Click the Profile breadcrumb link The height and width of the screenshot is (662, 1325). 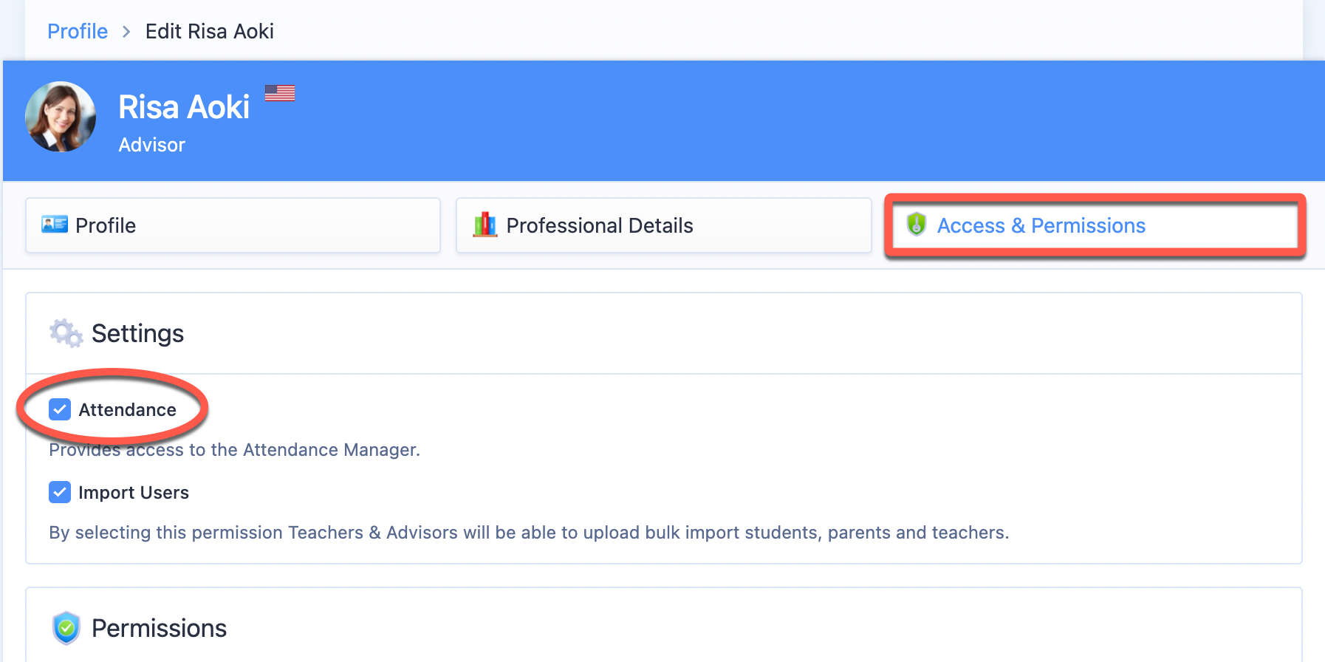point(78,31)
